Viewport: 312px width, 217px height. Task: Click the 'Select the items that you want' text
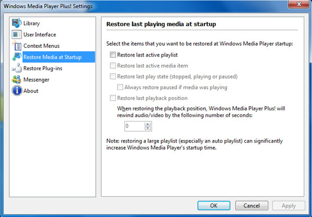(x=200, y=44)
